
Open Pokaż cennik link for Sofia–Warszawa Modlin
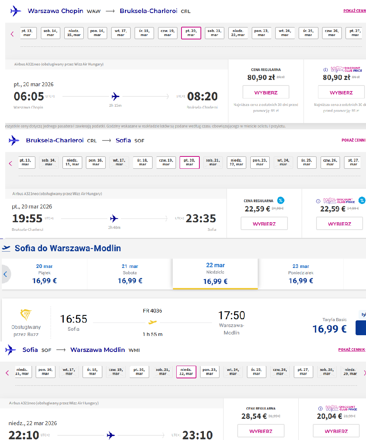(352, 349)
